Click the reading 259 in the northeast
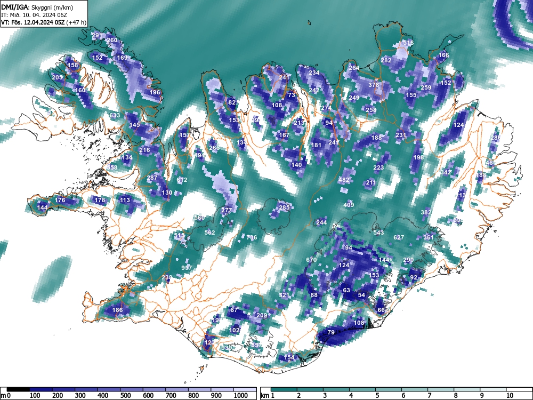The height and width of the screenshot is (400, 533). (426, 87)
